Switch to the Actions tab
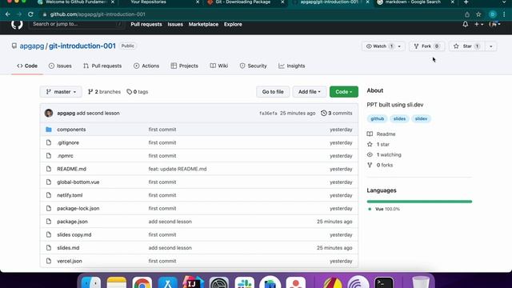 coord(146,66)
